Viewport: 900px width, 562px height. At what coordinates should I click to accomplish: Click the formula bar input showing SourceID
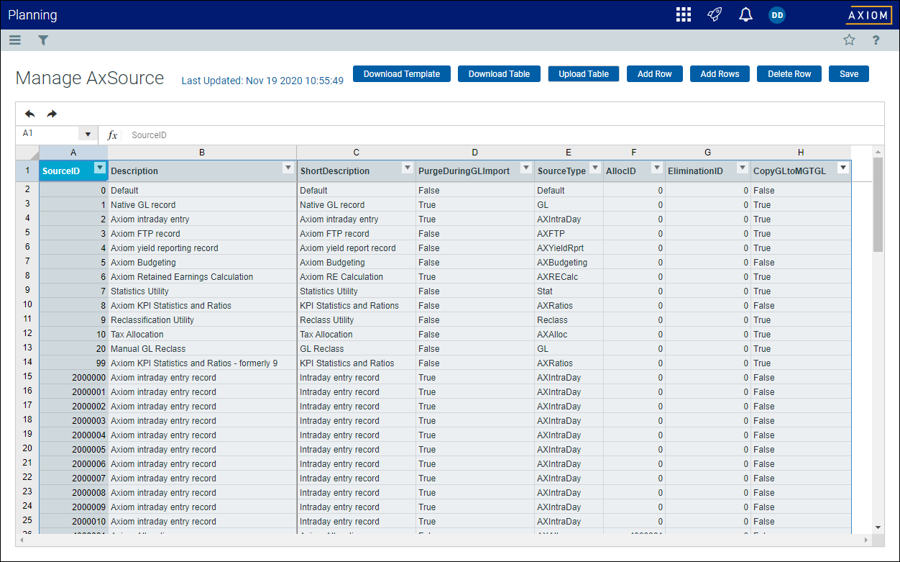point(503,135)
